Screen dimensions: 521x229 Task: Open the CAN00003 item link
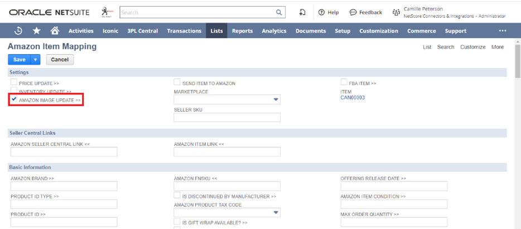(x=353, y=98)
